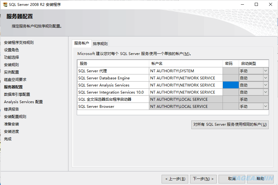Click LOCAL SERVICE account of SQL Server Browser
The width and height of the screenshot is (278, 185).
(186, 107)
